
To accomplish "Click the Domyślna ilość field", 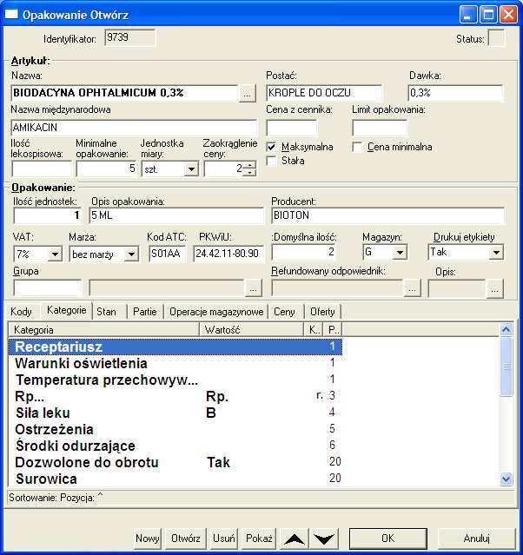I will (x=304, y=253).
